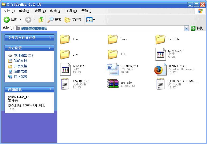Select the folder name bin
This screenshot has height=144, width=207.
point(75,39)
